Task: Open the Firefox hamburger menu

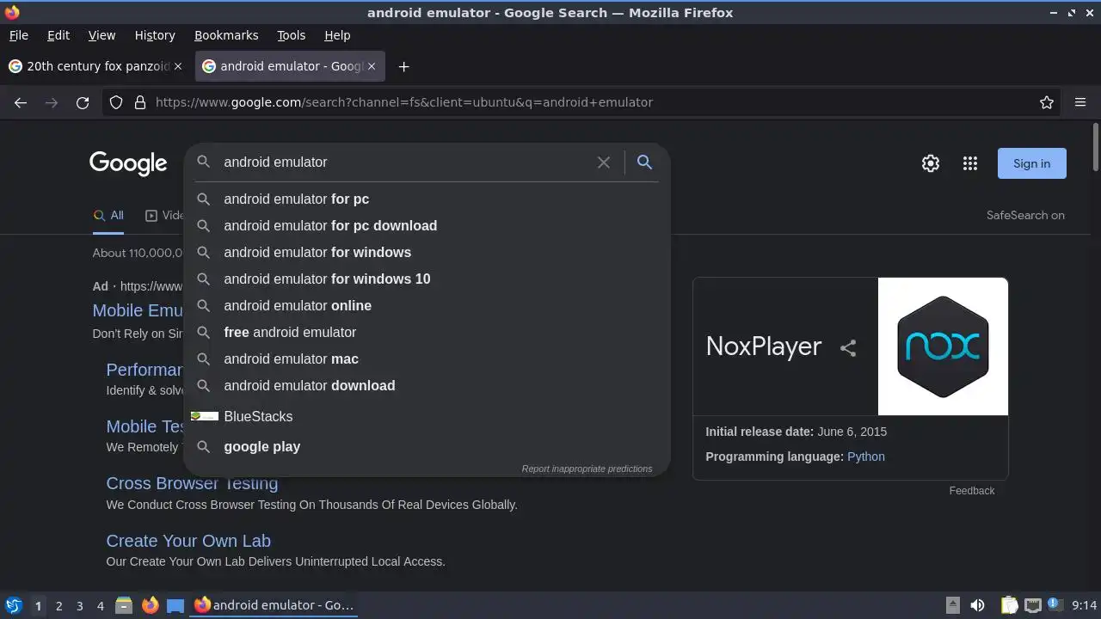Action: pyautogui.click(x=1080, y=102)
